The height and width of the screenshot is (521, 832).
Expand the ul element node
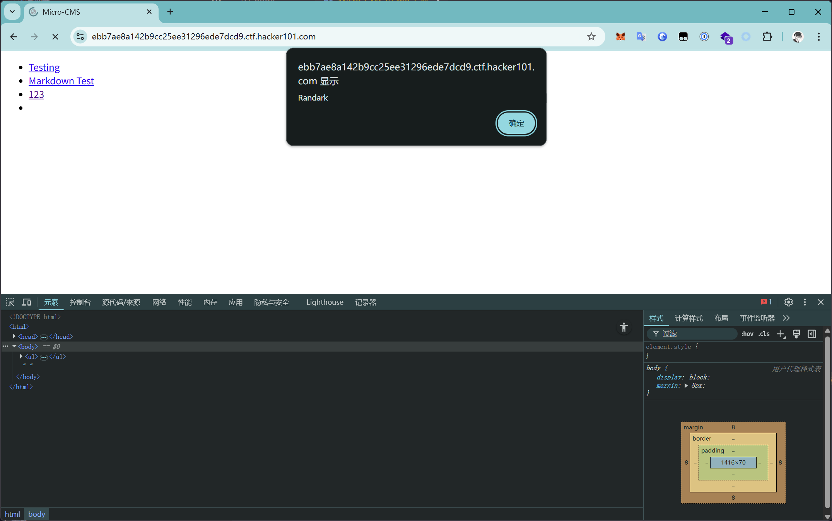click(x=21, y=357)
